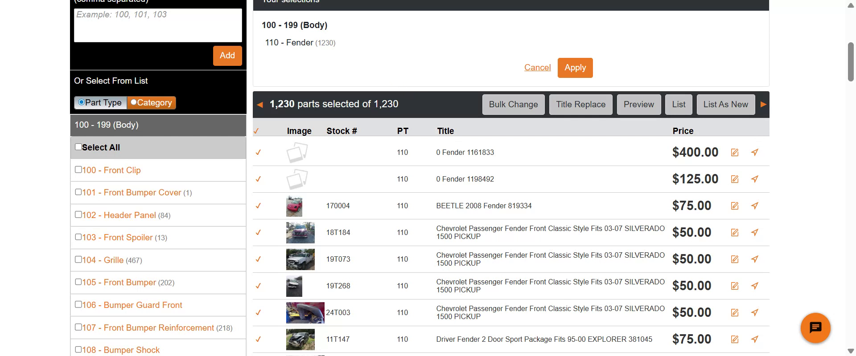Click placeholder image for 0 Fender 1161833
The image size is (856, 356).
tap(297, 152)
